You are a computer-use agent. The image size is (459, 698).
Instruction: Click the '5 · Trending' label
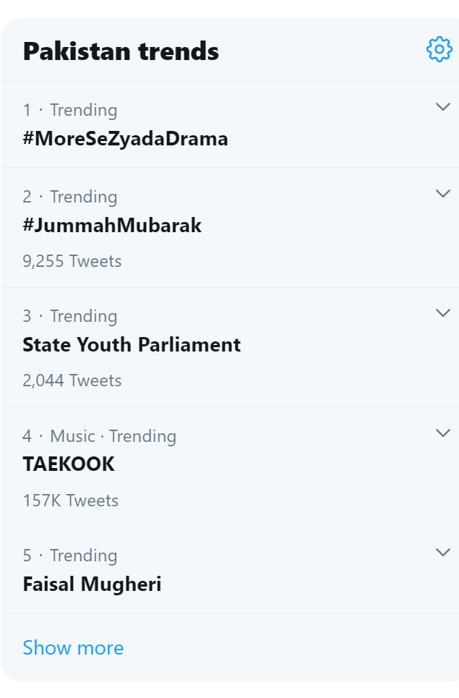70,556
